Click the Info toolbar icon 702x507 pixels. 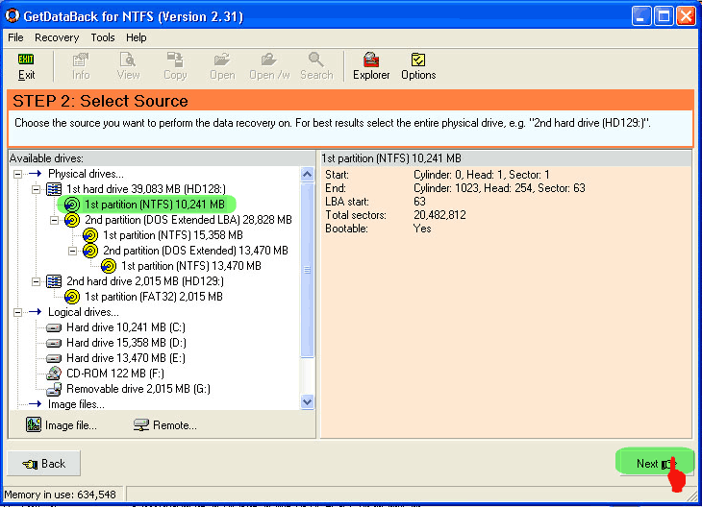pos(81,66)
